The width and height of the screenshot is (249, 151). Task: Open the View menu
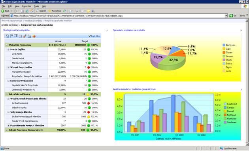tap(17, 6)
